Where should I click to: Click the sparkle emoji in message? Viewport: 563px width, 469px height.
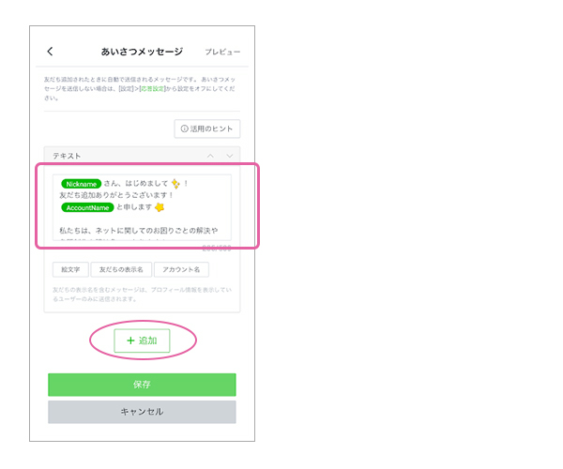pyautogui.click(x=174, y=184)
